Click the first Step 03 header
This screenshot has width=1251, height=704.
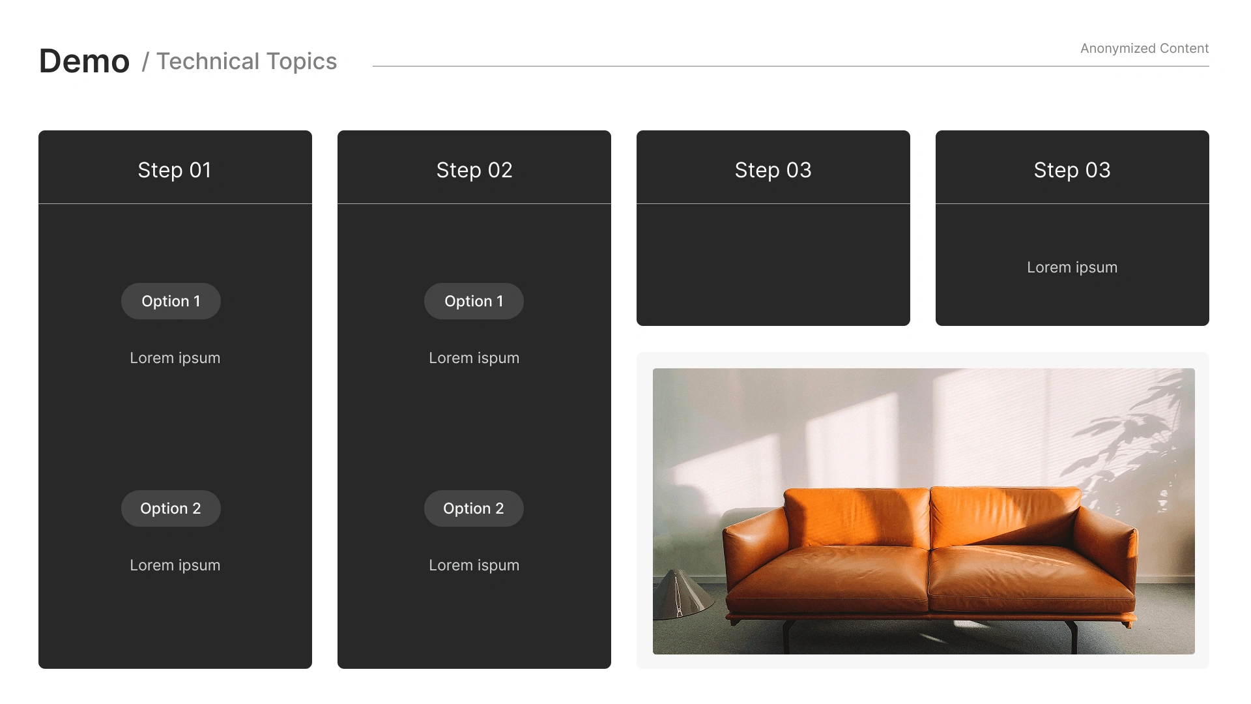point(773,170)
